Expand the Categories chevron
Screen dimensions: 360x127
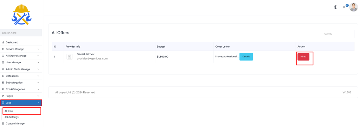(x=38, y=76)
